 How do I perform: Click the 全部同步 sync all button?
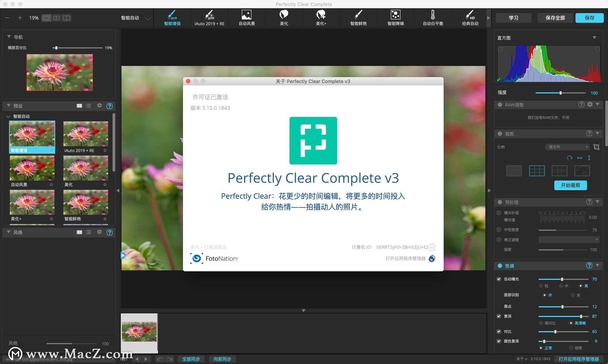(191, 359)
